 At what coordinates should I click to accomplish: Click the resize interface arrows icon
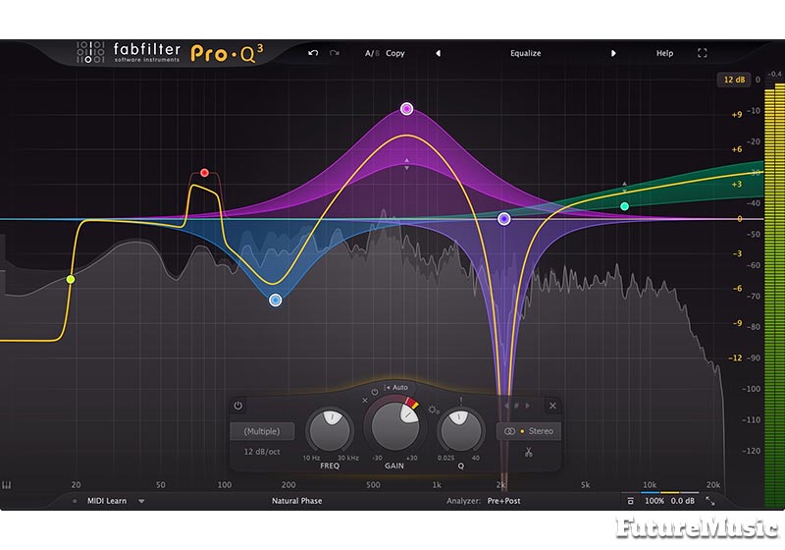click(710, 501)
